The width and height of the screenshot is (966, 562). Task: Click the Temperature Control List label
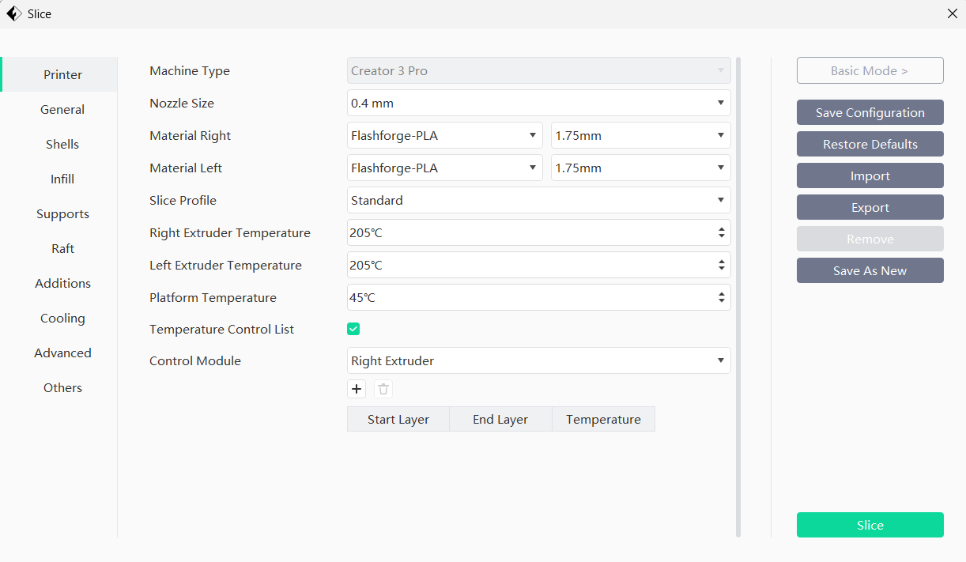click(221, 329)
